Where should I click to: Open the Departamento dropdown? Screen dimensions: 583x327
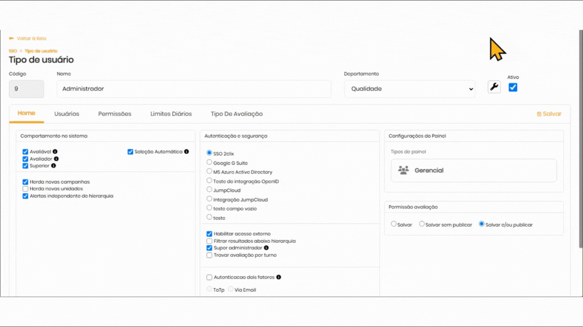coord(409,89)
